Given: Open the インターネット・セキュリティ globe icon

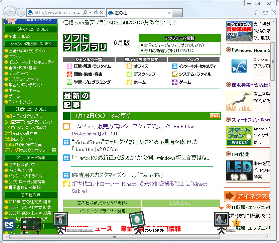Looking at the screenshot, I should pyautogui.click(x=175, y=66).
